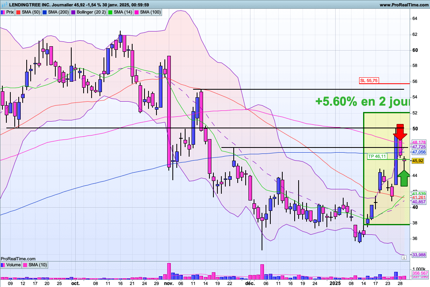Click the 47,725 purple price tag

point(419,147)
